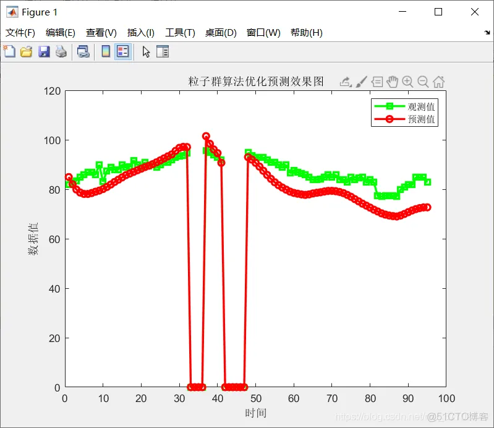The width and height of the screenshot is (494, 428).
Task: Activate the Zoom In magnifier
Action: (407, 82)
